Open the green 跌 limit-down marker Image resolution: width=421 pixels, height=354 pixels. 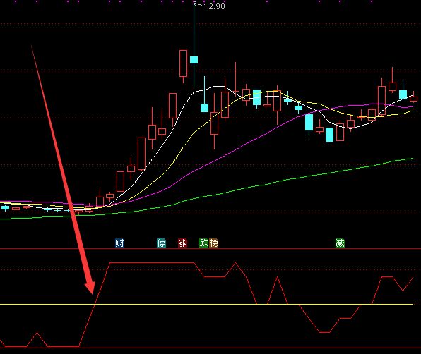203,243
